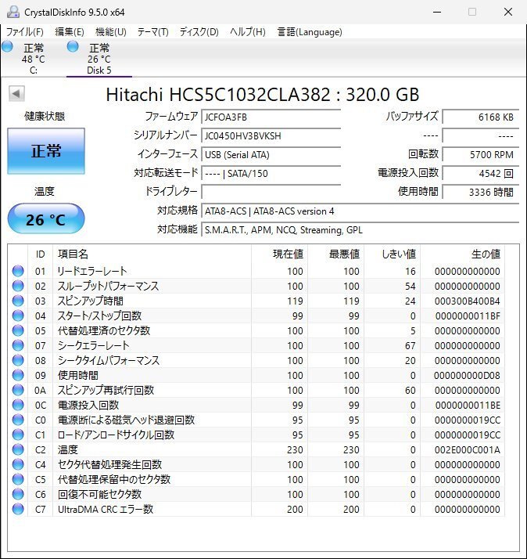Open the テーマ(T) menu

(x=153, y=32)
